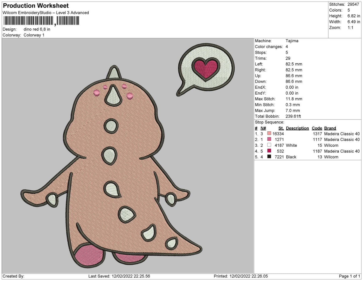Click the 'EndX:' value '0.00 in'

292,87
